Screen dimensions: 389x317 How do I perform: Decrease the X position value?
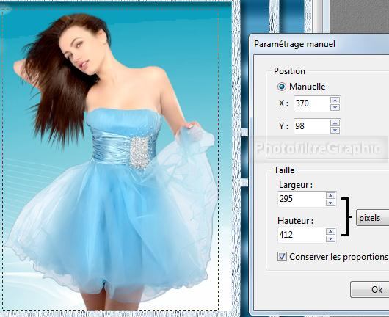coord(335,107)
